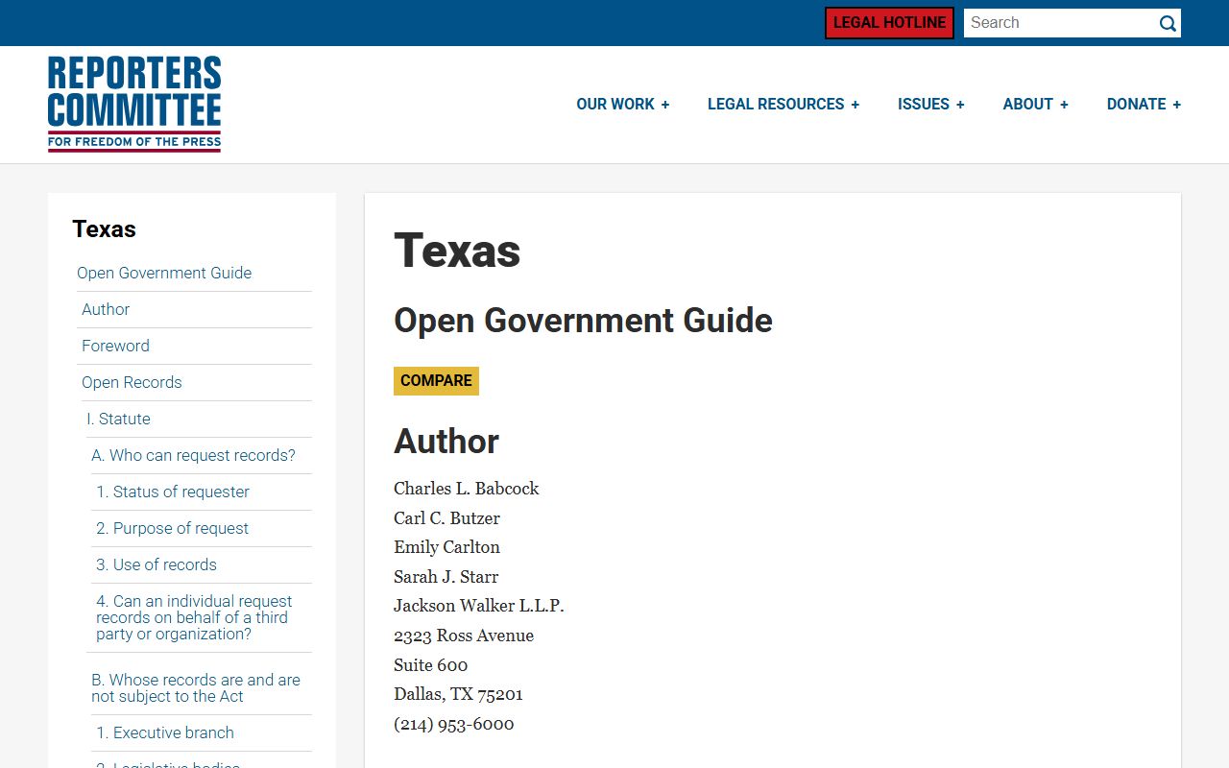Click the Texas sidebar heading
The width and height of the screenshot is (1229, 768).
pos(104,229)
